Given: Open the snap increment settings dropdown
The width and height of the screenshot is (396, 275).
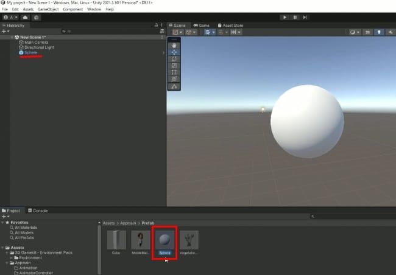Looking at the screenshot, I should [236, 32].
